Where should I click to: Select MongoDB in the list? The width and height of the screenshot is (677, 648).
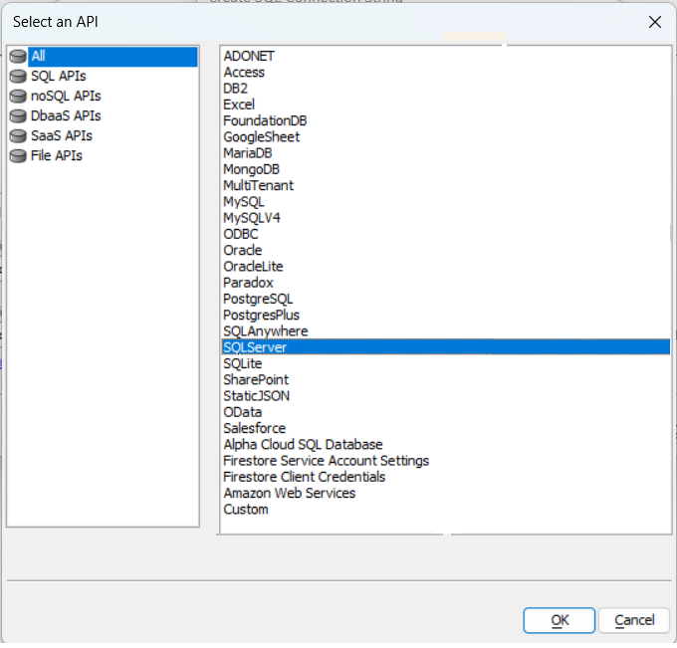[251, 169]
